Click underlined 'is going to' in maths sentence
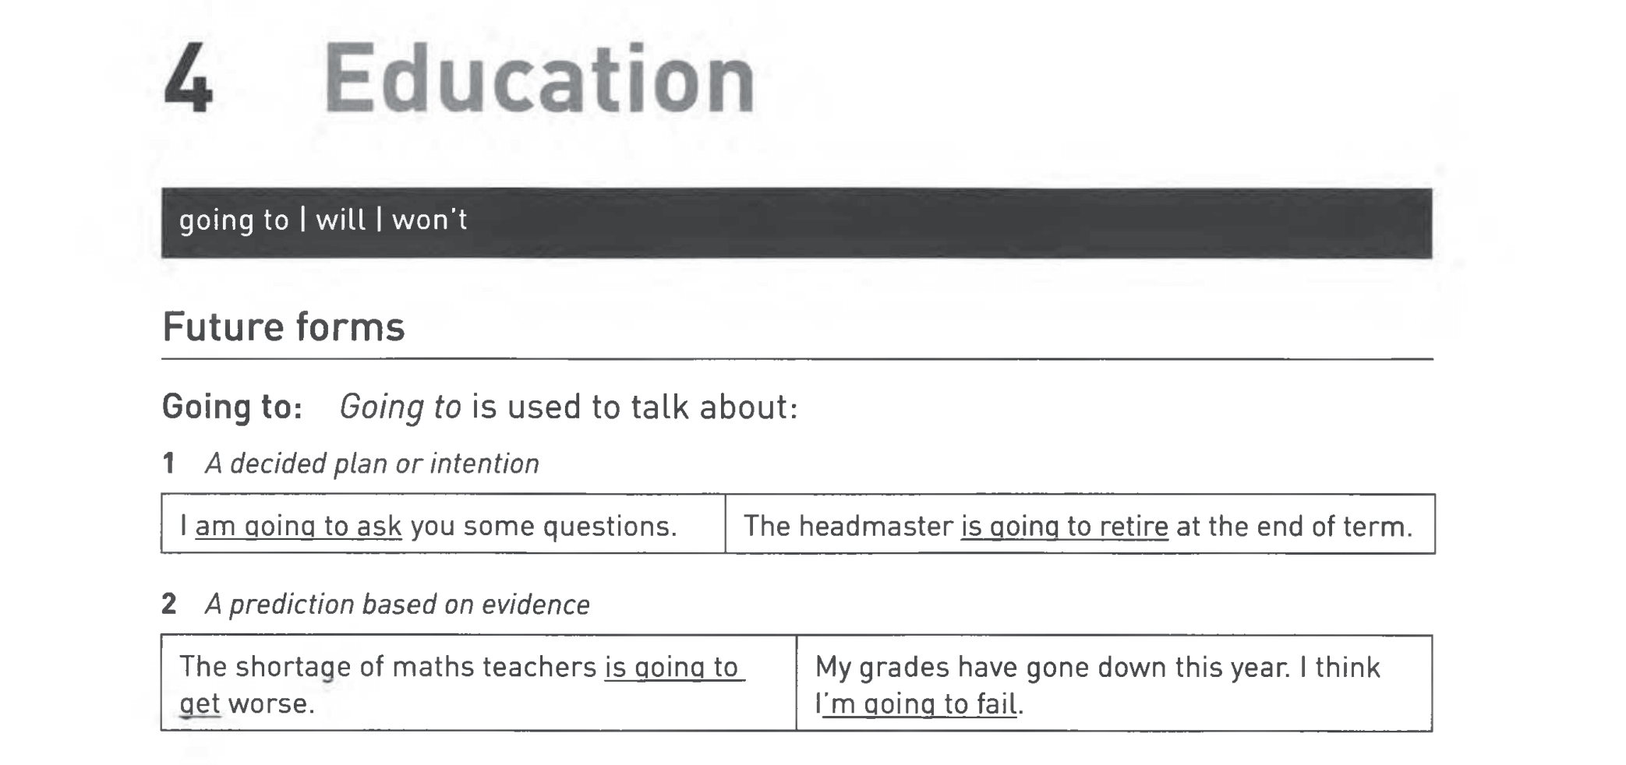This screenshot has height=765, width=1626. click(x=673, y=668)
